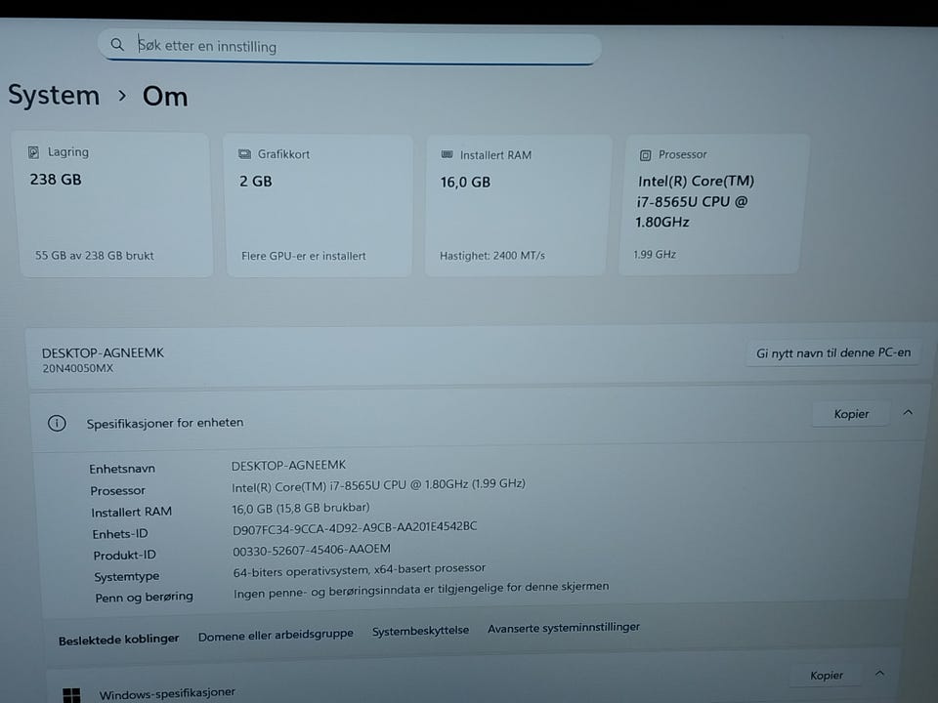Collapse the Windows-spesifikasjoner section chevron
The height and width of the screenshot is (703, 938).
[x=879, y=673]
